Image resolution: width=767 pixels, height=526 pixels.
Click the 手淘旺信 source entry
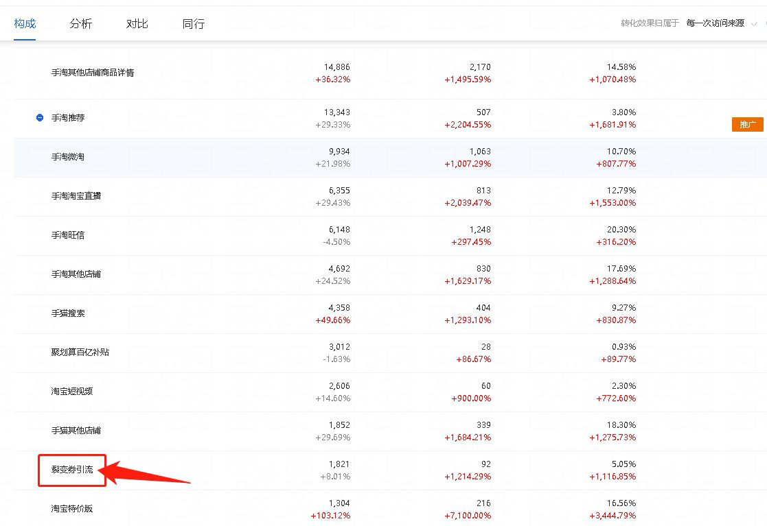tap(67, 235)
